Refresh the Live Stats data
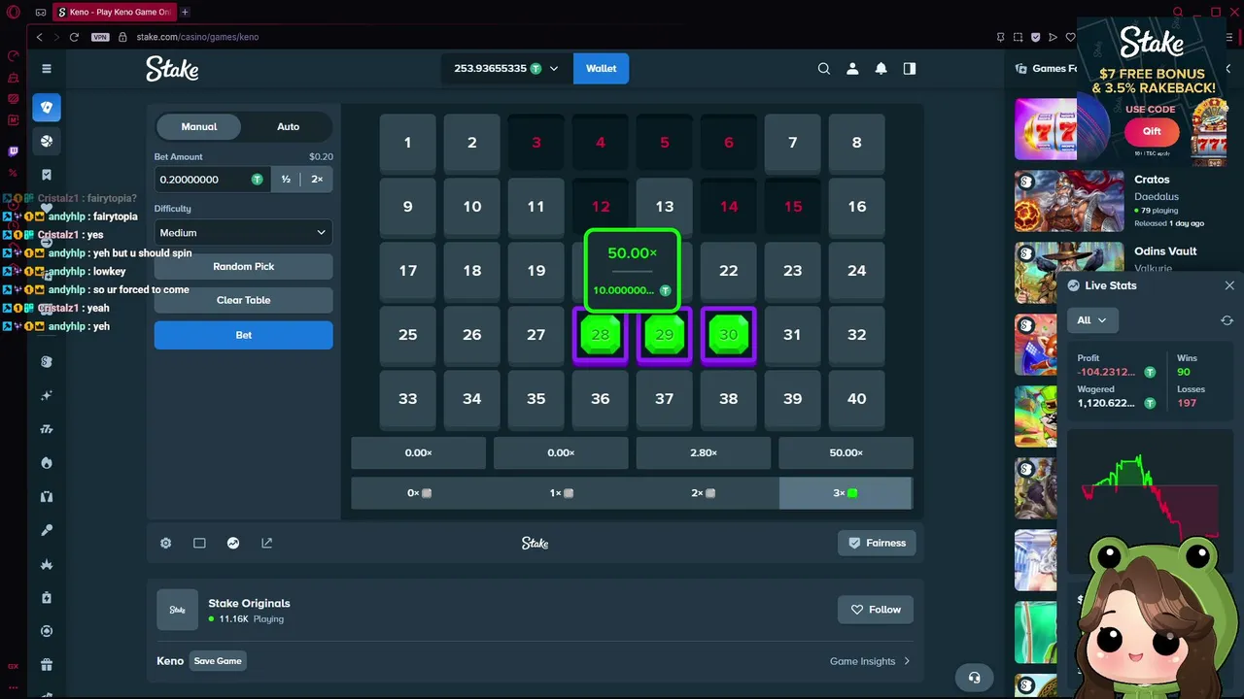The height and width of the screenshot is (699, 1244). 1227,320
